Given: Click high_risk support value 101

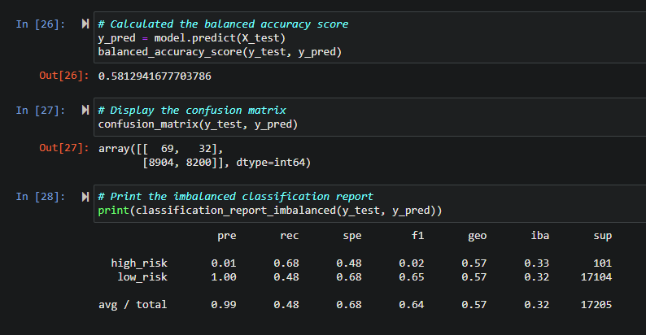Looking at the screenshot, I should [603, 263].
